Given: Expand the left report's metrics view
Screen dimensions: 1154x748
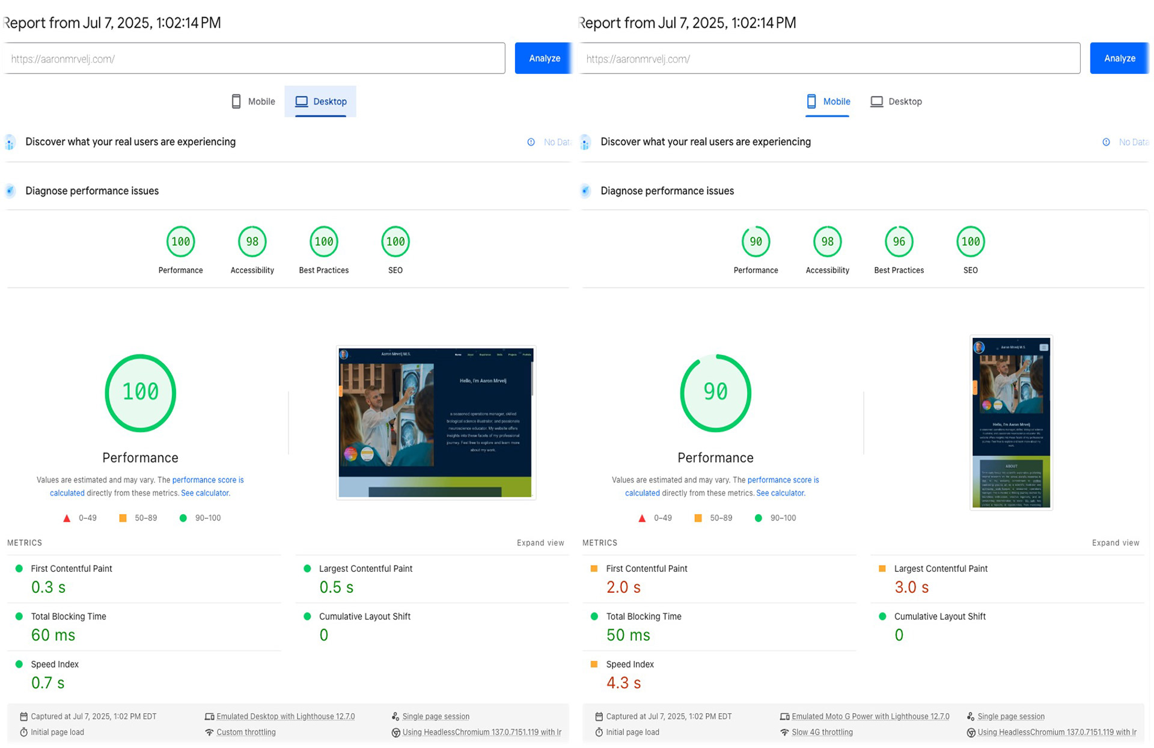Looking at the screenshot, I should (x=540, y=543).
